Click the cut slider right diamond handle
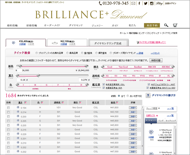This screenshot has width=190, height=155. tap(173, 67)
